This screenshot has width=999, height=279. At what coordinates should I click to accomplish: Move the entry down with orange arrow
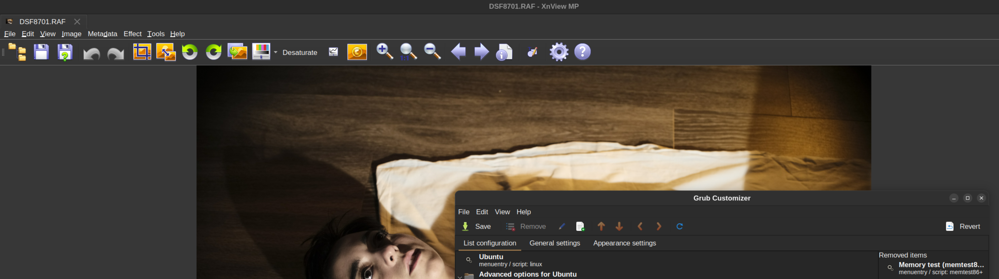click(x=619, y=227)
